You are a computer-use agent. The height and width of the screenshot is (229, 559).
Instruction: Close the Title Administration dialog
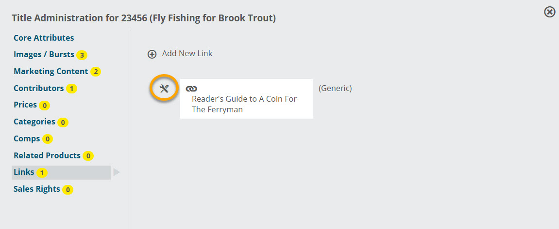tap(549, 12)
